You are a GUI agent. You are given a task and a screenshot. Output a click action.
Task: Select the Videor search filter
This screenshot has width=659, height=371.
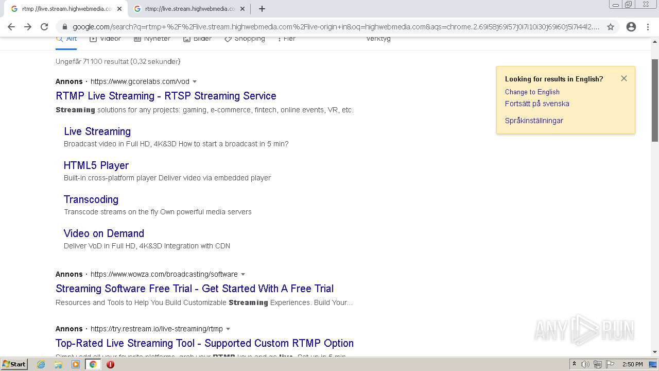click(x=105, y=39)
